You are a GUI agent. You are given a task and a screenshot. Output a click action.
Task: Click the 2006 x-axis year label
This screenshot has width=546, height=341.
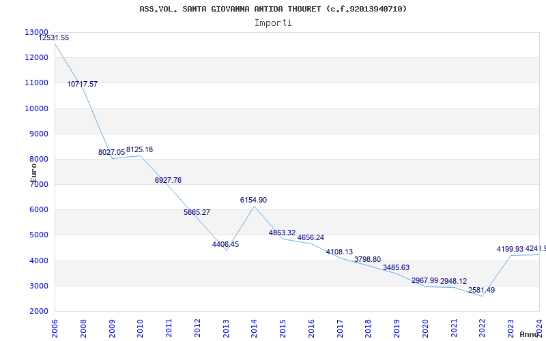pos(55,329)
